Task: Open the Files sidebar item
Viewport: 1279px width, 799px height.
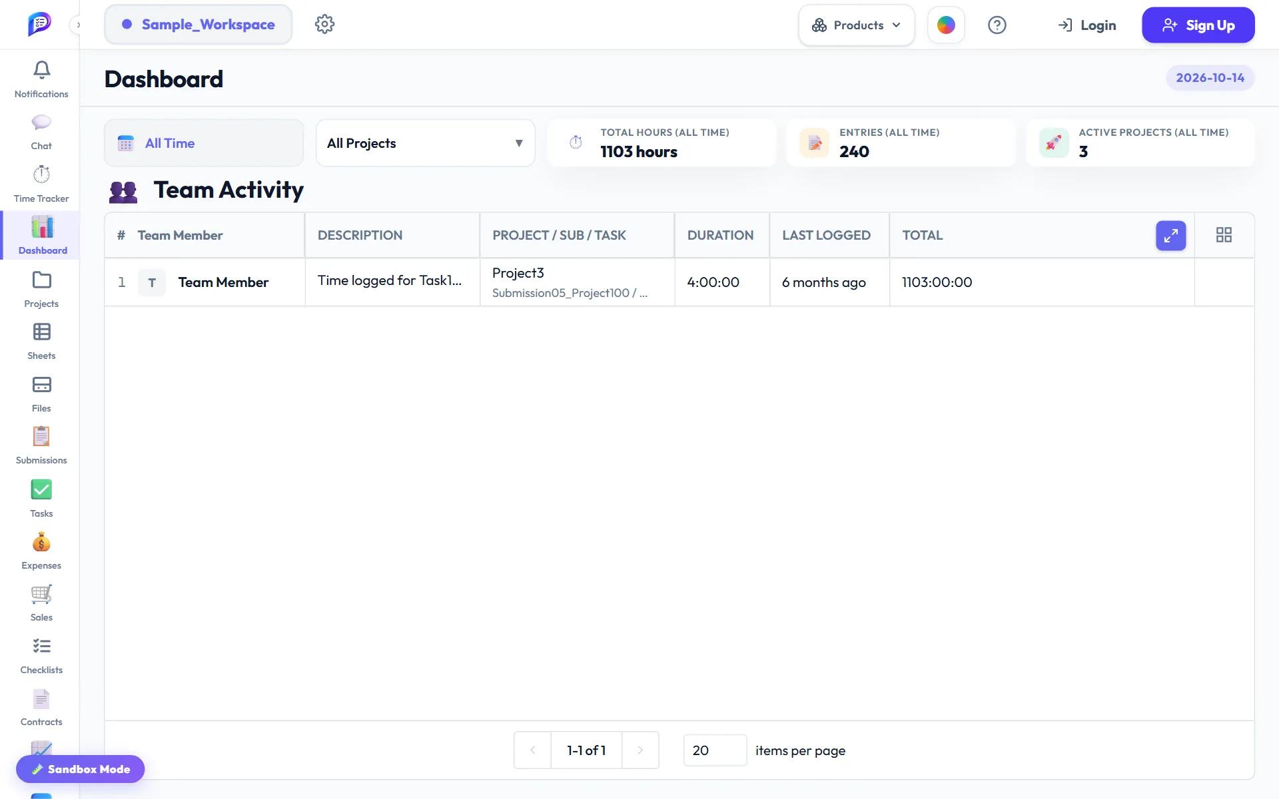Action: point(41,394)
